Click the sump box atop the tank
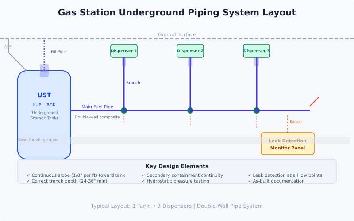Image resolution: width=354 pixels, height=221 pixels. point(44,71)
